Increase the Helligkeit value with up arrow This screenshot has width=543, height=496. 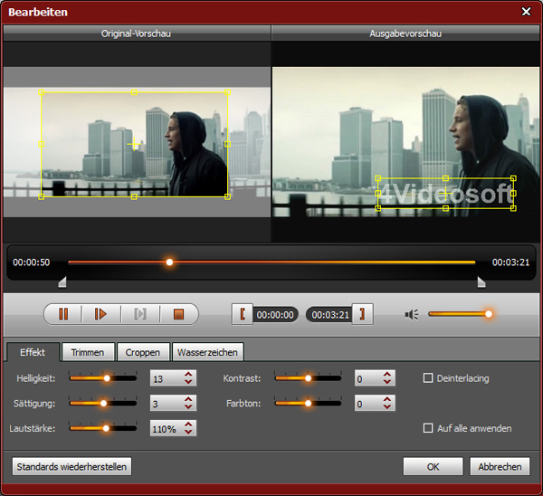click(188, 374)
